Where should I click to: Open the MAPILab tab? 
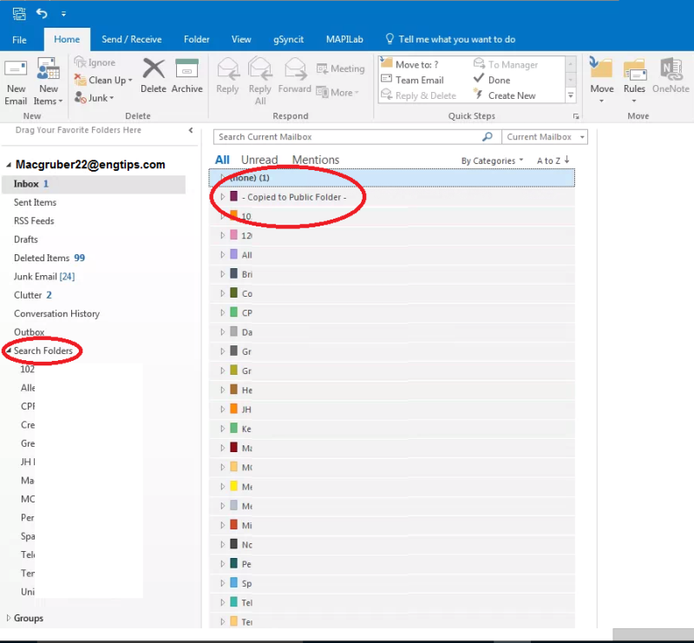pos(344,39)
